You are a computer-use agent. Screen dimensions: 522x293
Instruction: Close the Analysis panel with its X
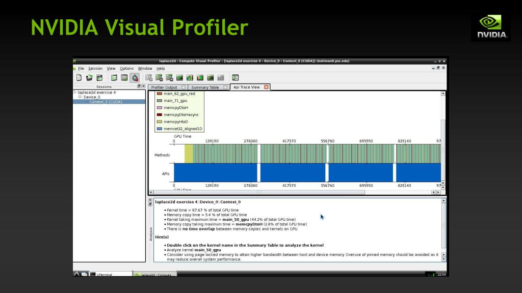pos(150,200)
